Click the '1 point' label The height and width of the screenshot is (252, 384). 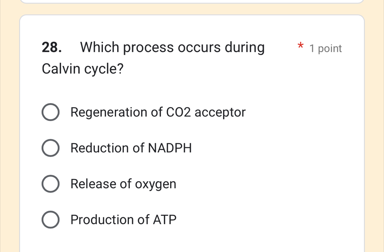point(325,48)
